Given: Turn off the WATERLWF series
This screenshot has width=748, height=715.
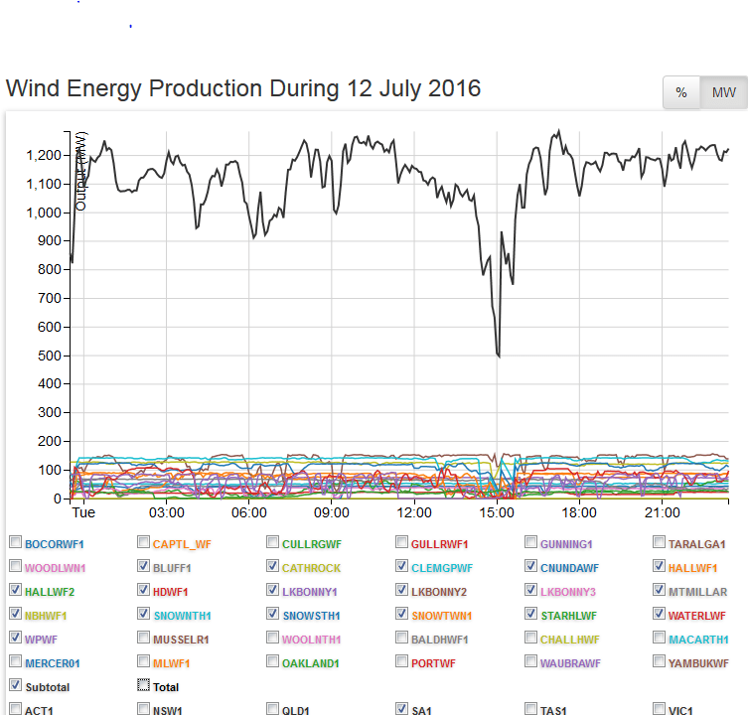Looking at the screenshot, I should [x=660, y=615].
